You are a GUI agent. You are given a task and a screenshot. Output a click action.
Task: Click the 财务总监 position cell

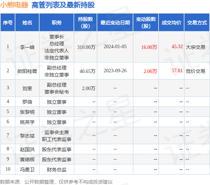[57, 170]
